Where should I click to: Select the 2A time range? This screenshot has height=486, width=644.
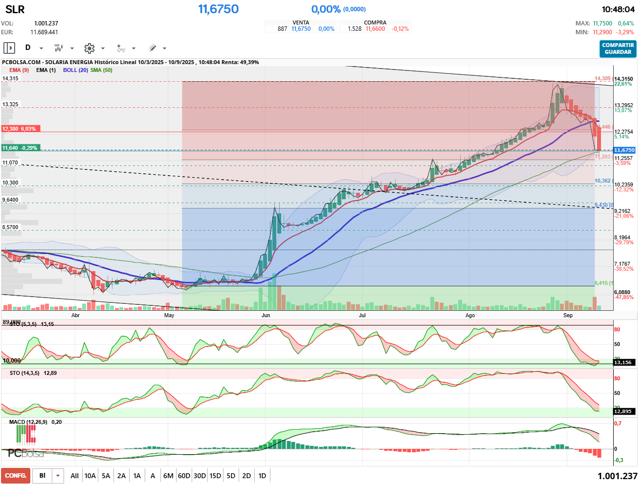click(x=121, y=476)
